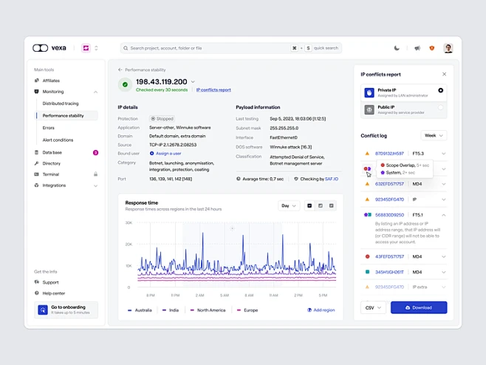Expand the Integrations chevron
The width and height of the screenshot is (486, 365).
point(95,185)
